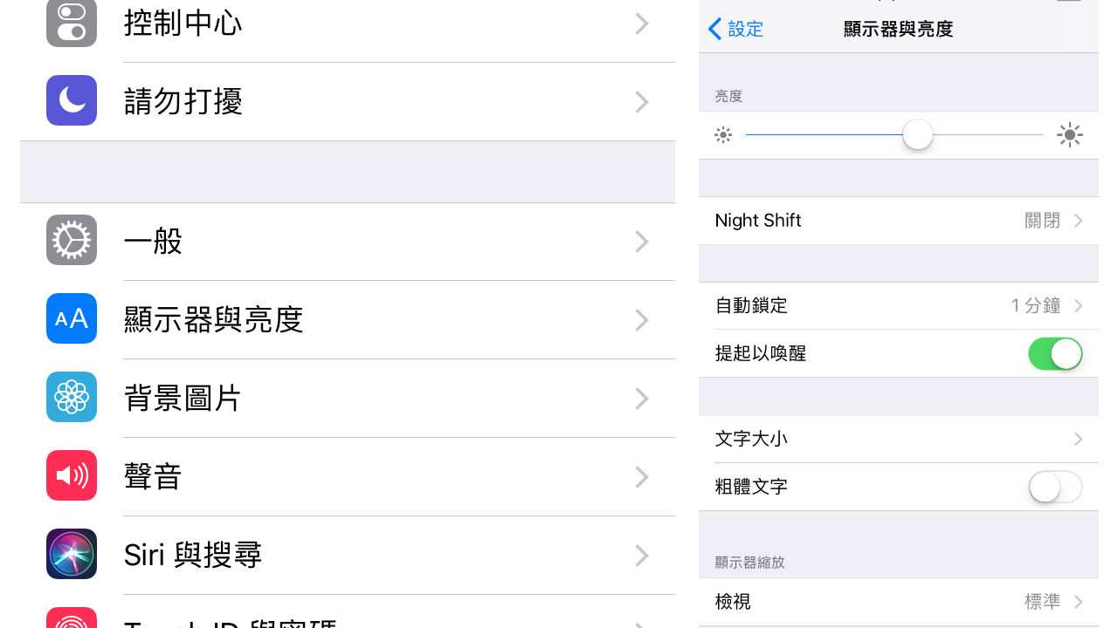Viewport: 1118px width, 628px height.
Task: Click the brightness slider knob
Action: click(918, 135)
